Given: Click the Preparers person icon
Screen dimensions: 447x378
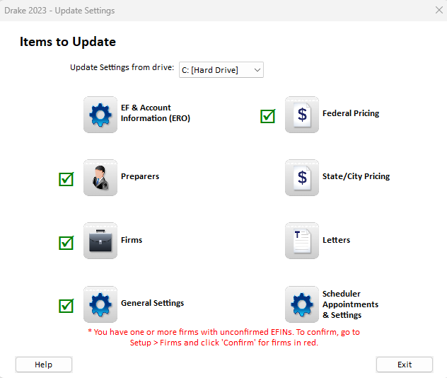Looking at the screenshot, I should click(100, 178).
